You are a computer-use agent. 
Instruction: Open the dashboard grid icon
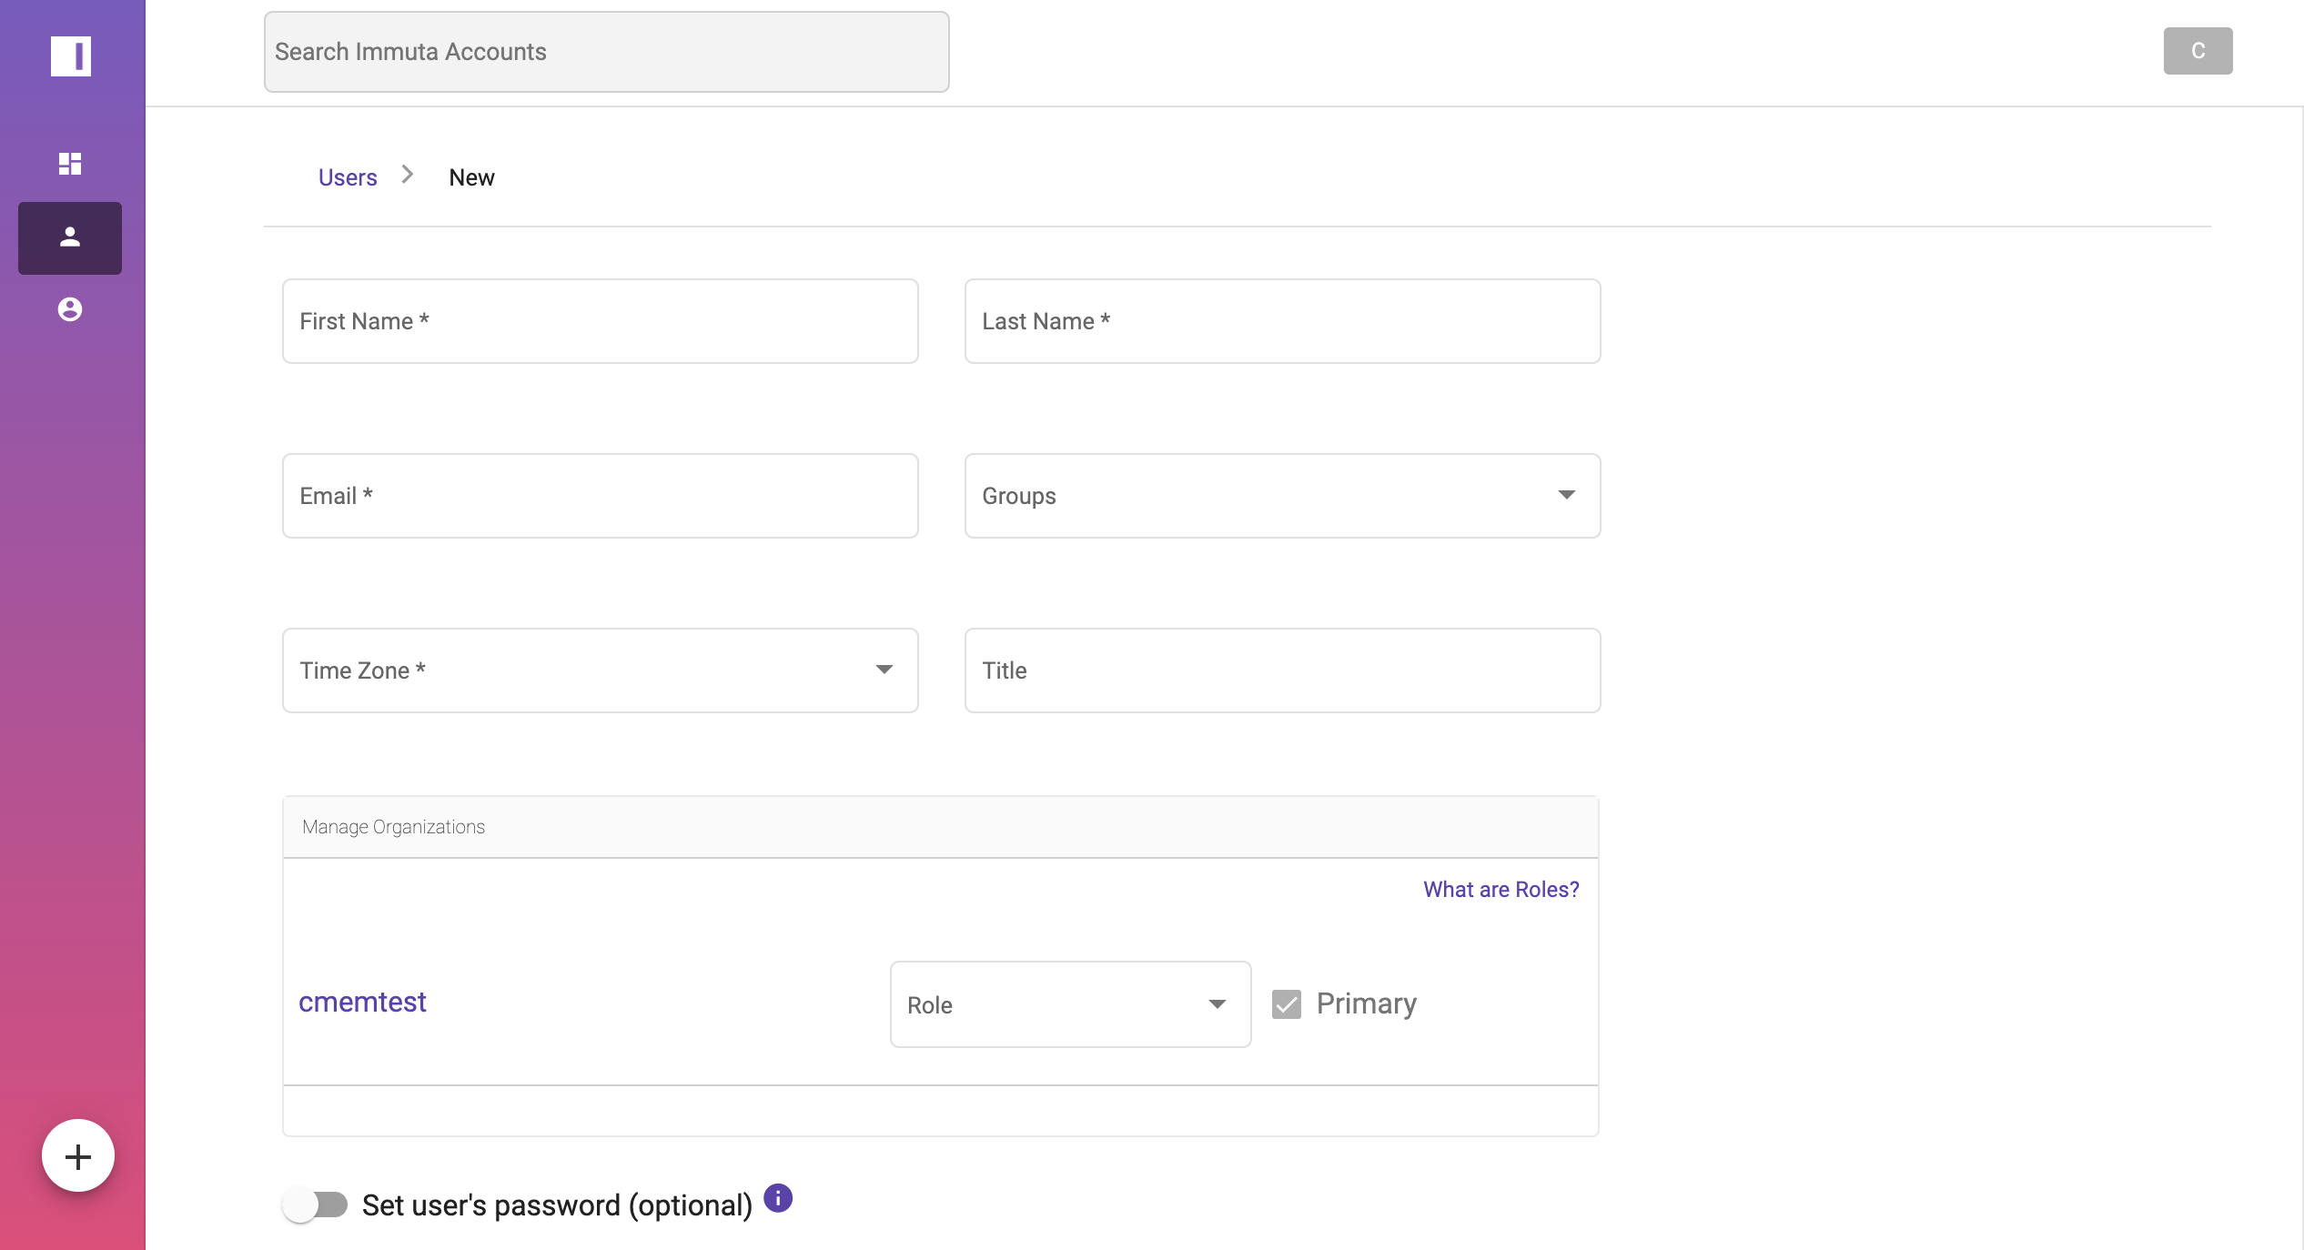click(x=70, y=164)
